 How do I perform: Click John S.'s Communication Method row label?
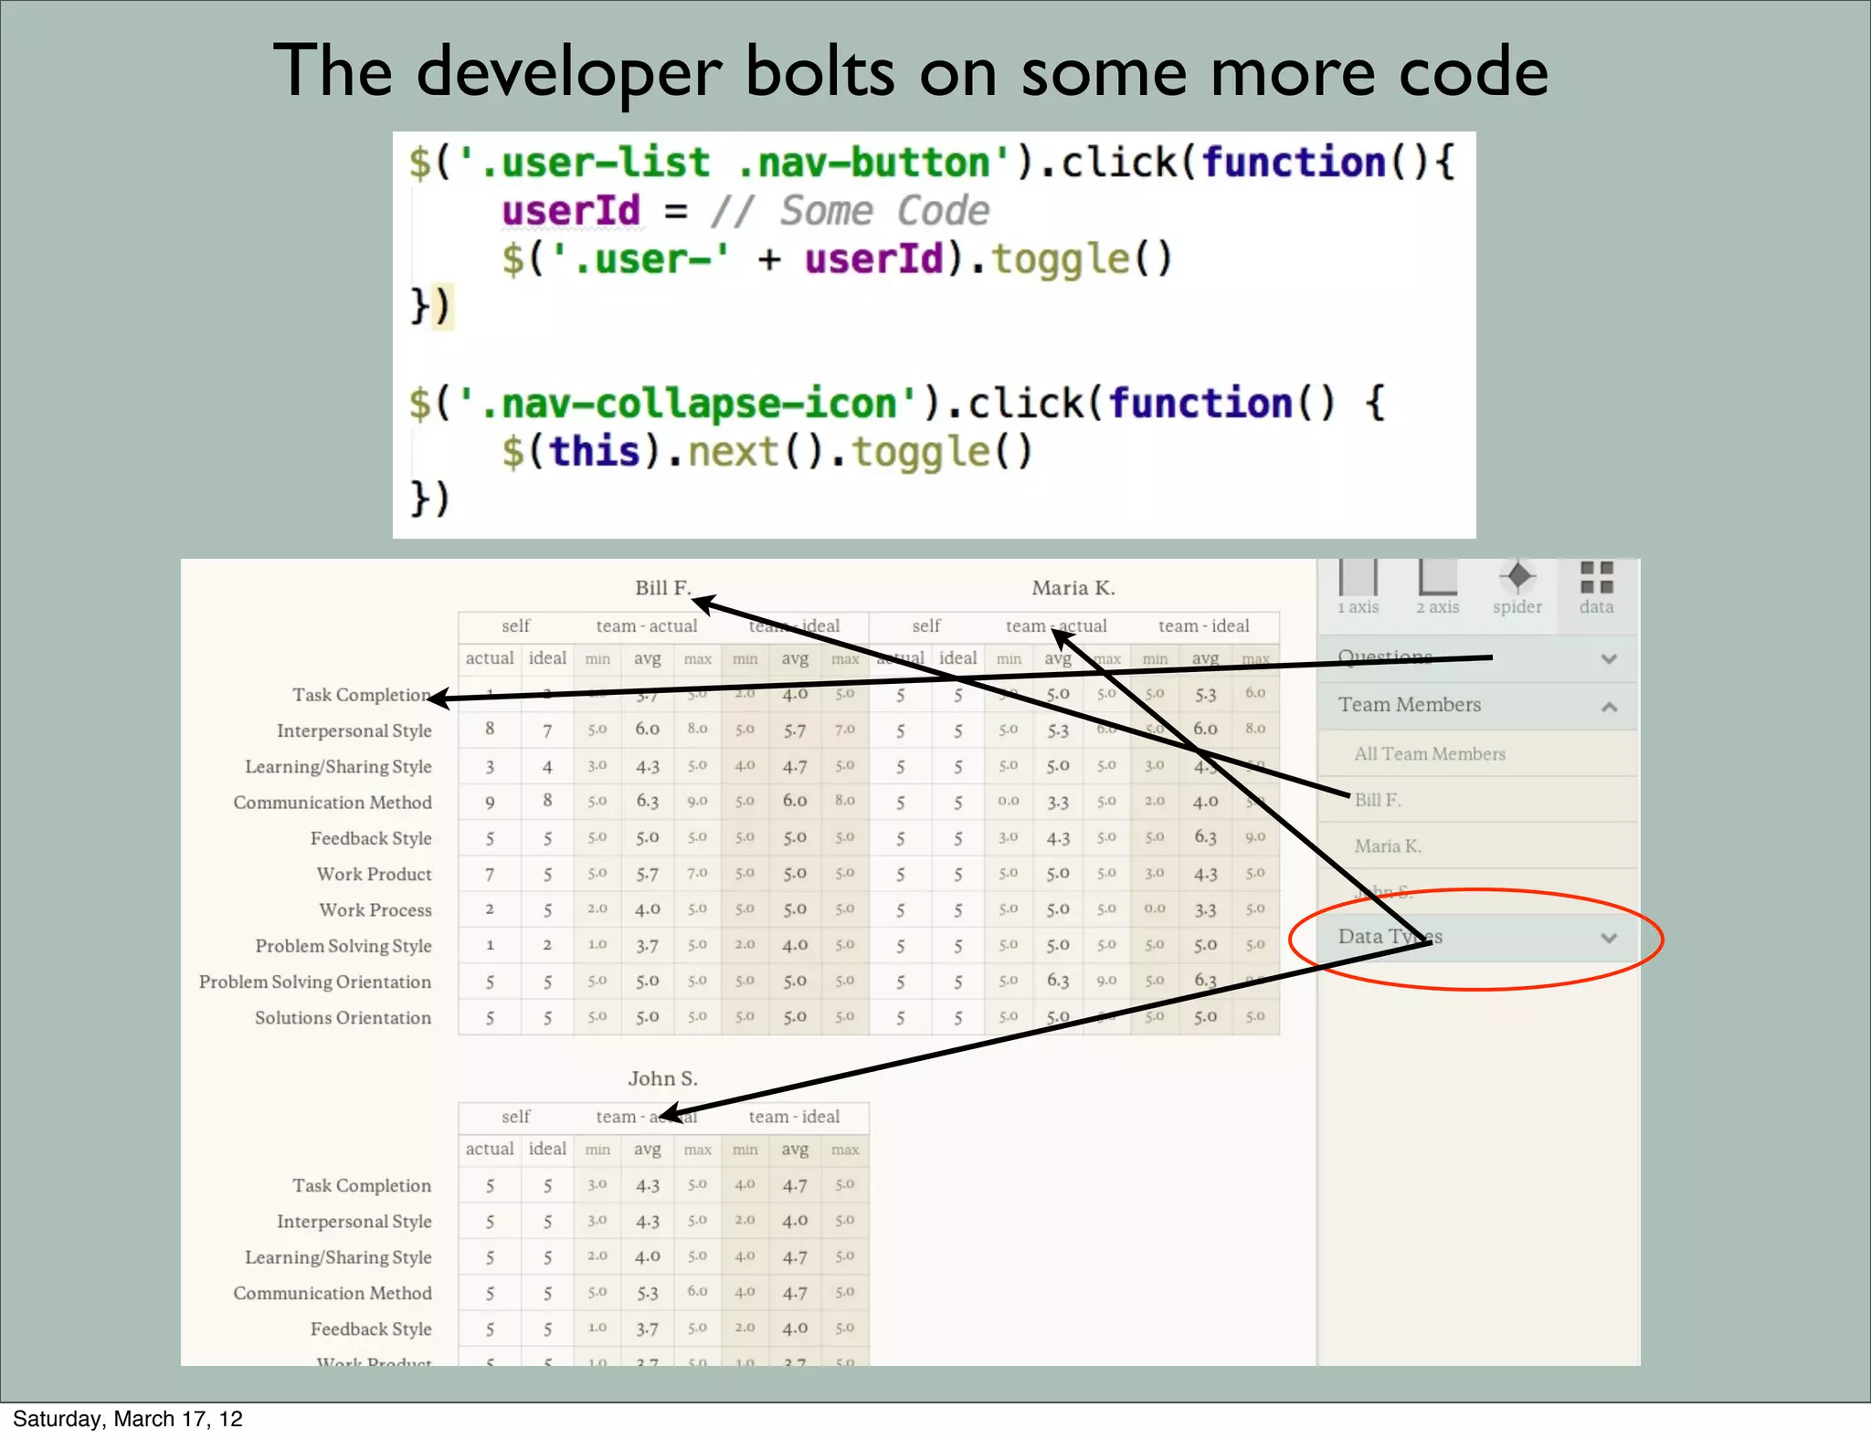click(333, 1294)
